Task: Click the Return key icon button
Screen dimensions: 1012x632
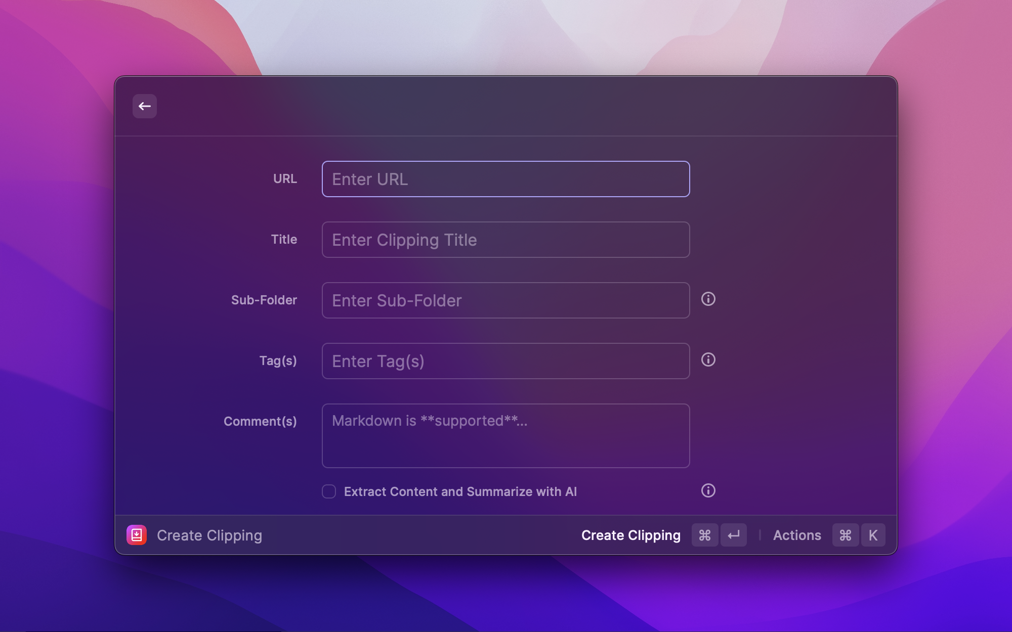Action: (734, 535)
